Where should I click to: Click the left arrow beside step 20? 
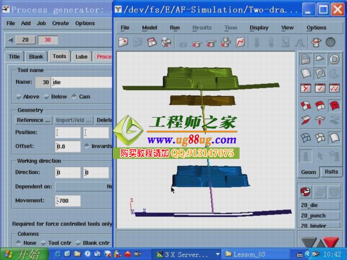[11, 40]
